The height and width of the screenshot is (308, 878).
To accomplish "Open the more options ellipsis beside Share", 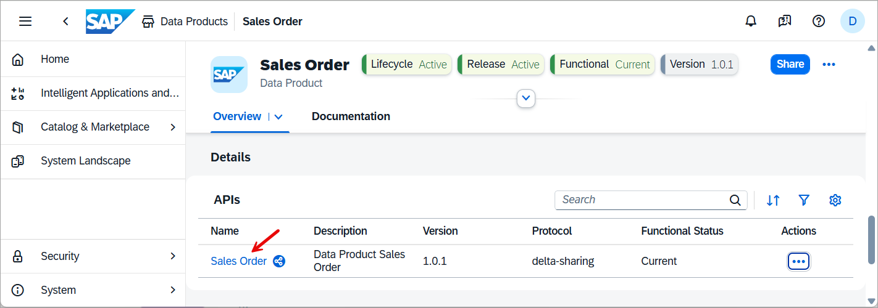I will tap(829, 64).
